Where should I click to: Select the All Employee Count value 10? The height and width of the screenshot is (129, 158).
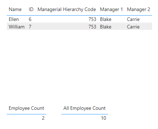[x=104, y=118]
